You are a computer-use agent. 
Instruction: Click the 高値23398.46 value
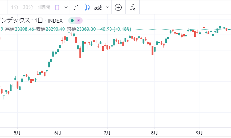[x=19, y=29]
